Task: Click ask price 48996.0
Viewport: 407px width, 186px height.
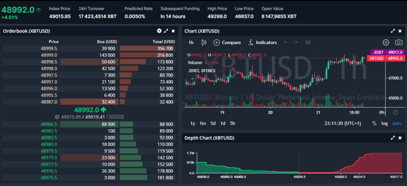Action: (x=49, y=89)
